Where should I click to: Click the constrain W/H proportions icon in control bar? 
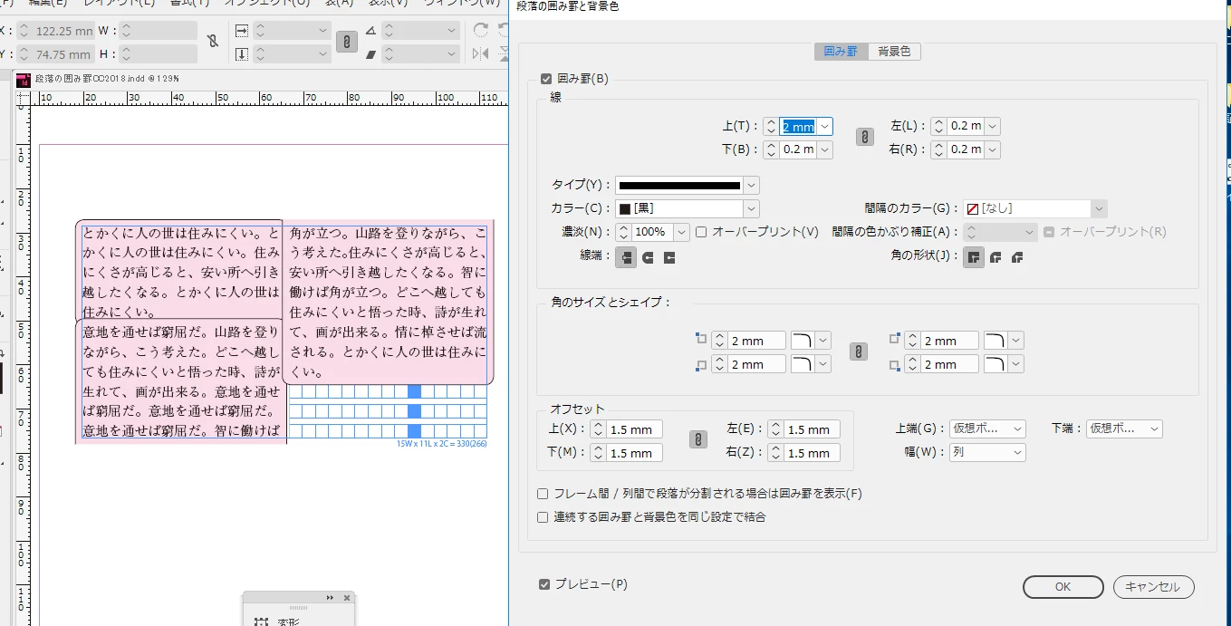tap(212, 42)
